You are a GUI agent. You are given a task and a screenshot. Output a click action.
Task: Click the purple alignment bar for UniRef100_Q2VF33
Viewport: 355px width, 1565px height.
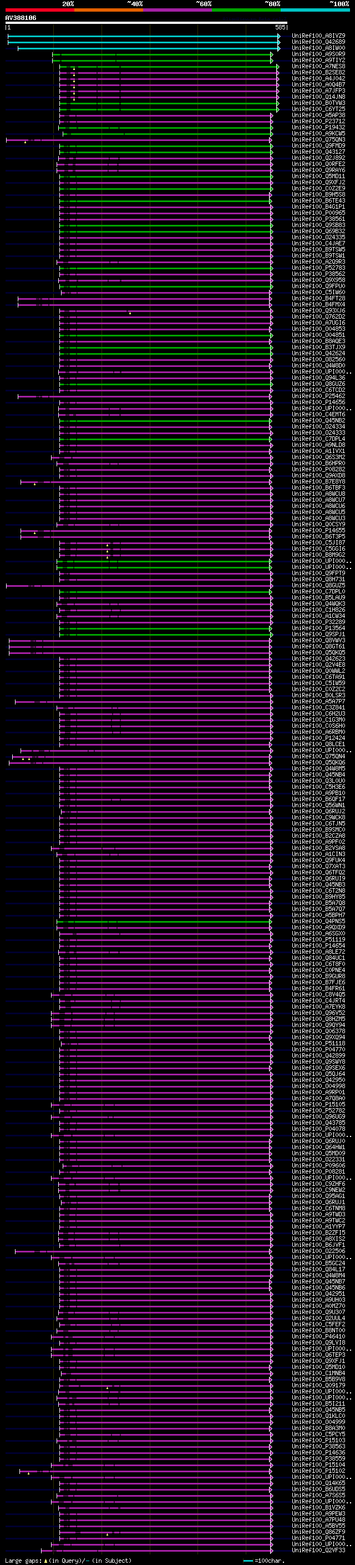point(156,1550)
